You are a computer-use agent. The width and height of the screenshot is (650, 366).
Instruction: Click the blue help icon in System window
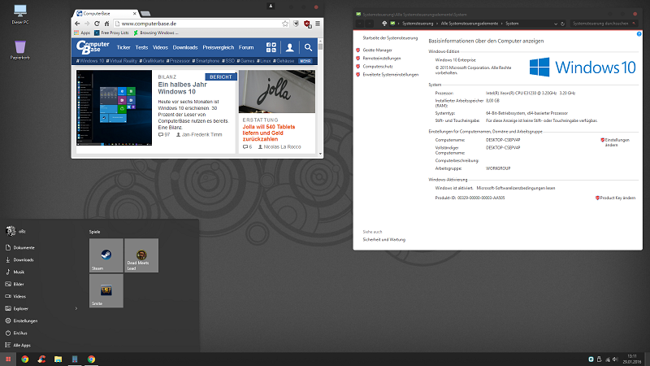639,34
